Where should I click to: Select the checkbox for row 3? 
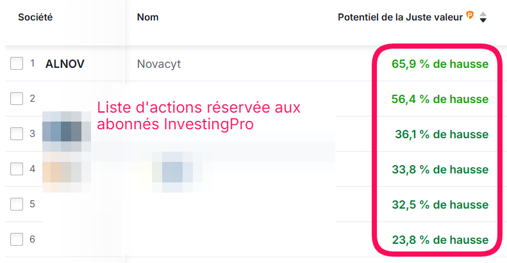17,134
